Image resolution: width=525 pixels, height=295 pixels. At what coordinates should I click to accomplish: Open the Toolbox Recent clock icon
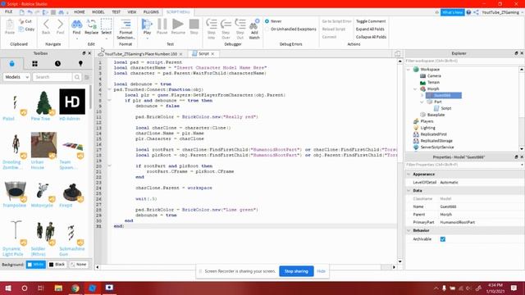tap(57, 64)
